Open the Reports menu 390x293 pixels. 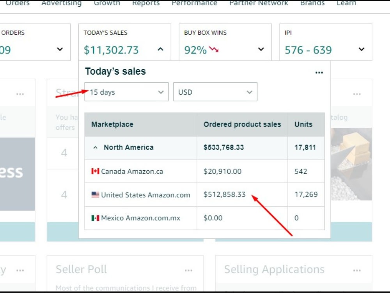click(x=146, y=3)
